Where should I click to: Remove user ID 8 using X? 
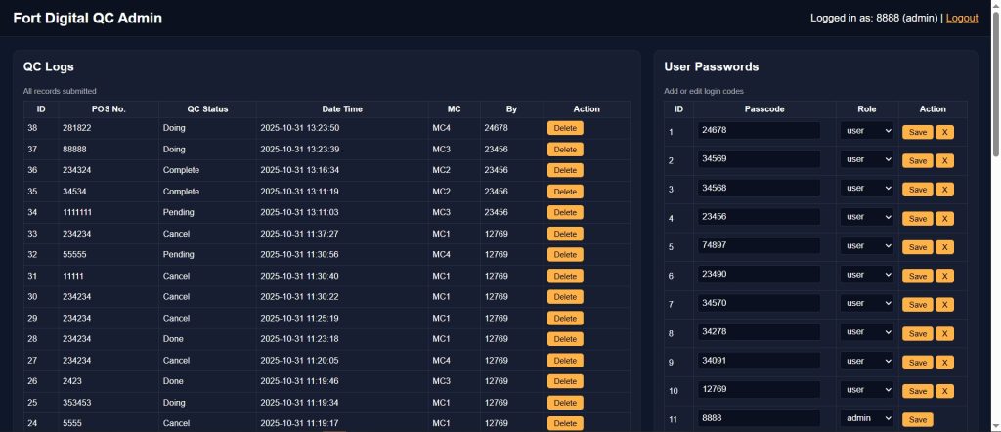pyautogui.click(x=944, y=334)
